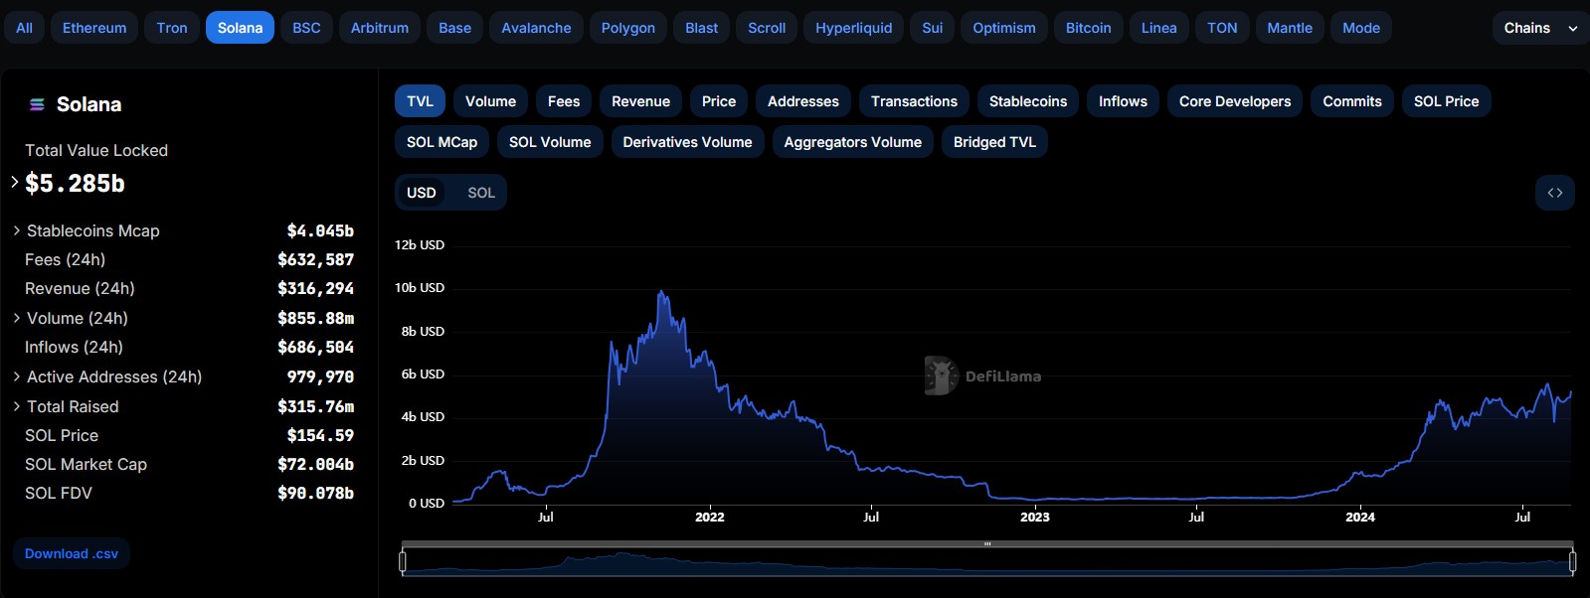This screenshot has height=598, width=1590.
Task: Show Addresses on the chart
Action: pos(803,101)
